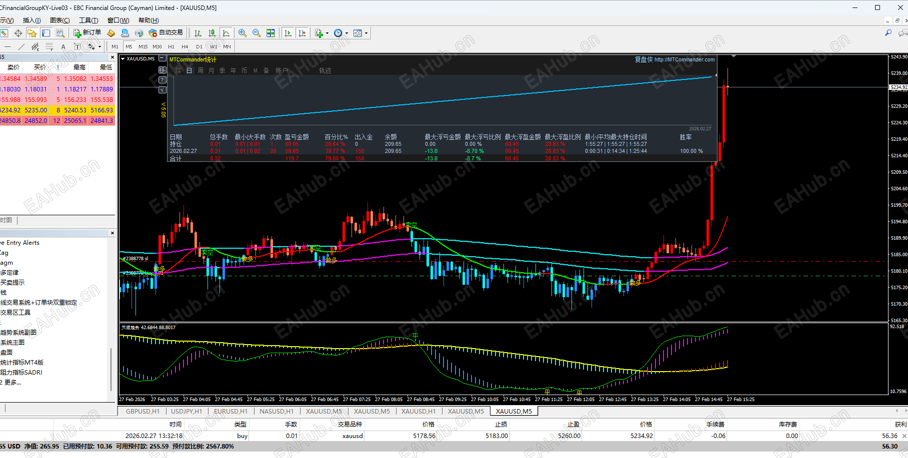Viewport: 908px width, 458px height.
Task: Select the 5234.92 gold row in Market Watch
Action: (x=57, y=110)
